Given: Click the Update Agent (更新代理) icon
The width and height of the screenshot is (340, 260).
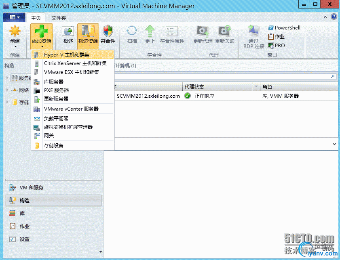Looking at the screenshot, I should 203,31.
